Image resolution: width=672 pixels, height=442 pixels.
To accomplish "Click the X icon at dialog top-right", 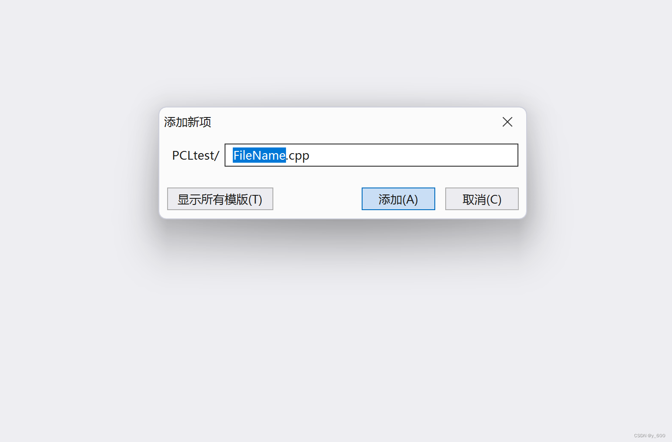I will [x=507, y=122].
